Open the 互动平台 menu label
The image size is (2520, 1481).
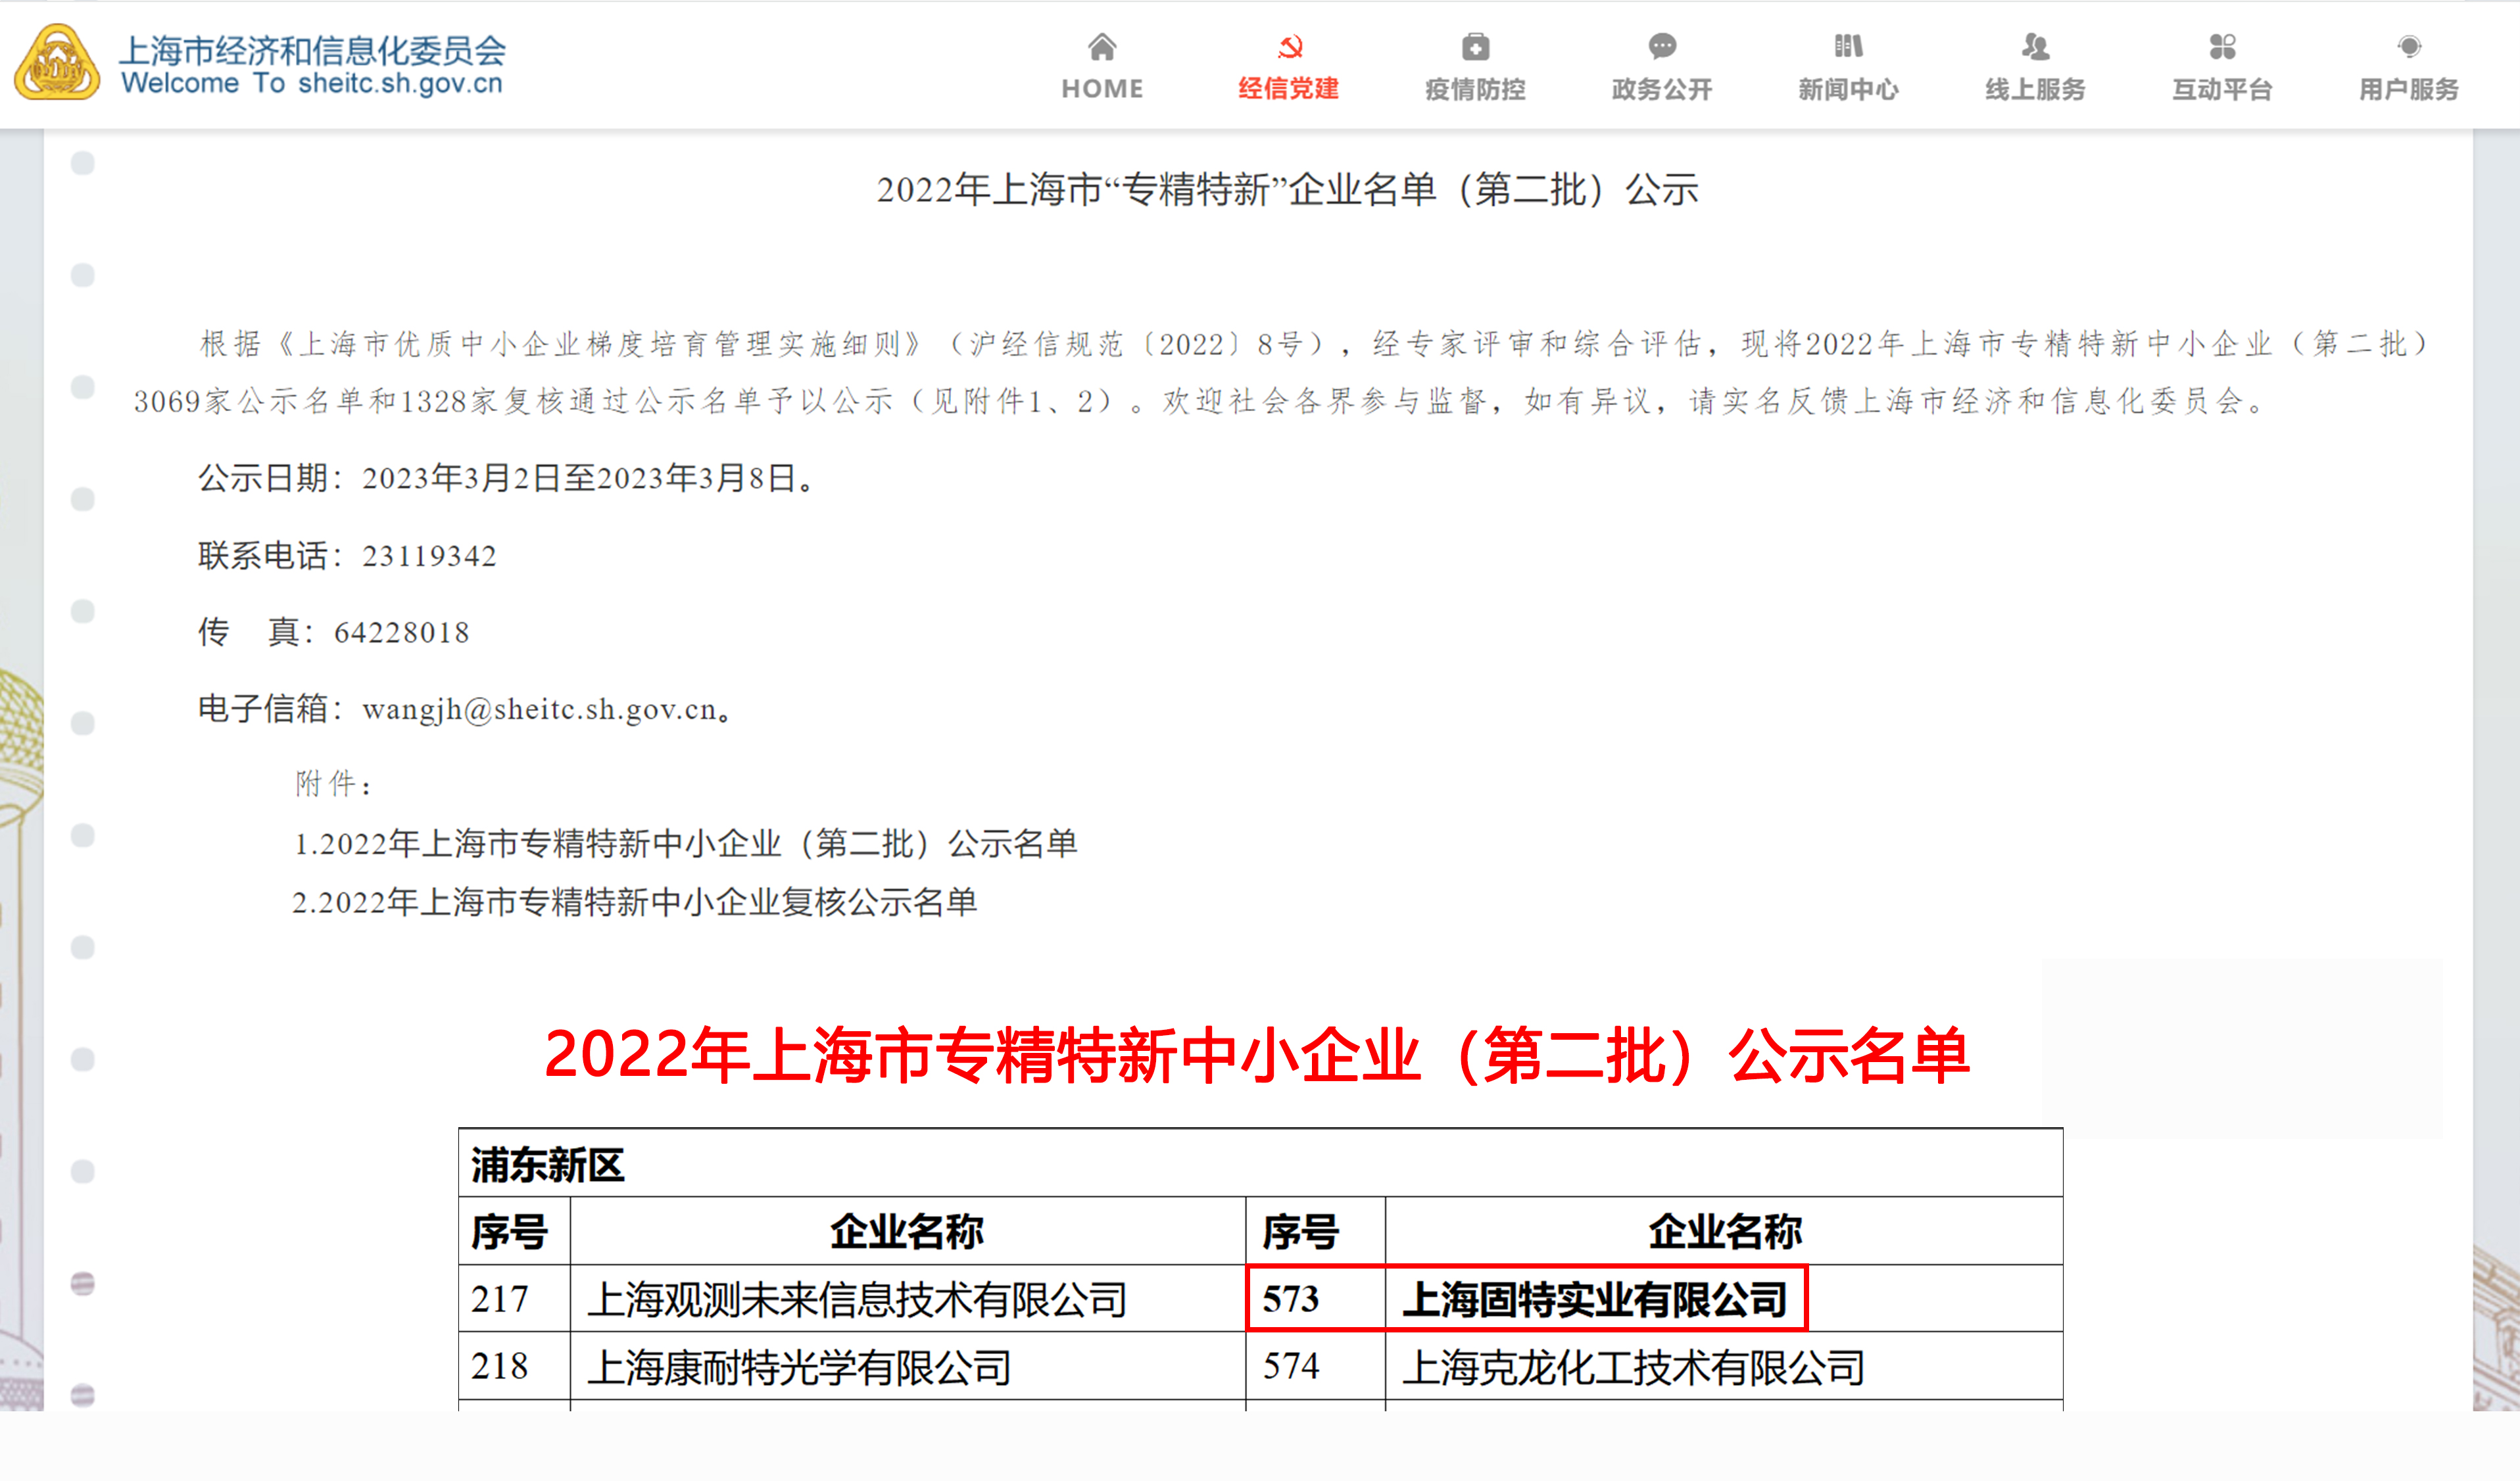[2222, 89]
